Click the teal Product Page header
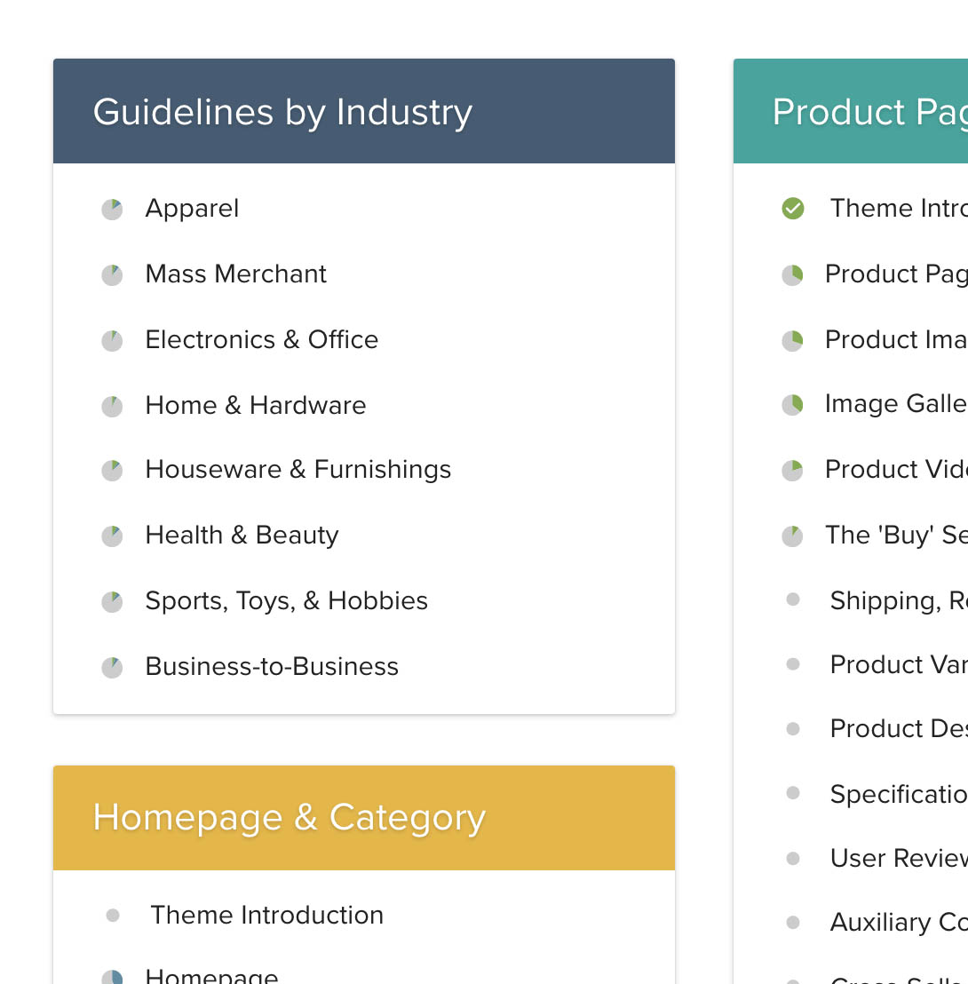Screen dimensions: 968x984 [851, 112]
